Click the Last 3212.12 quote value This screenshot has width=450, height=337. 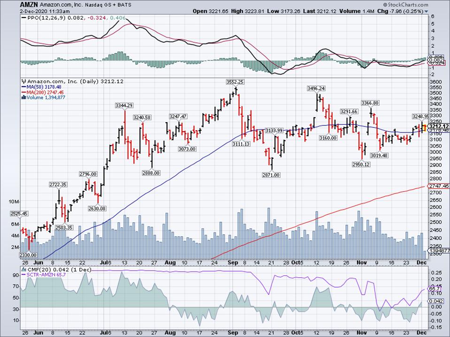point(319,11)
